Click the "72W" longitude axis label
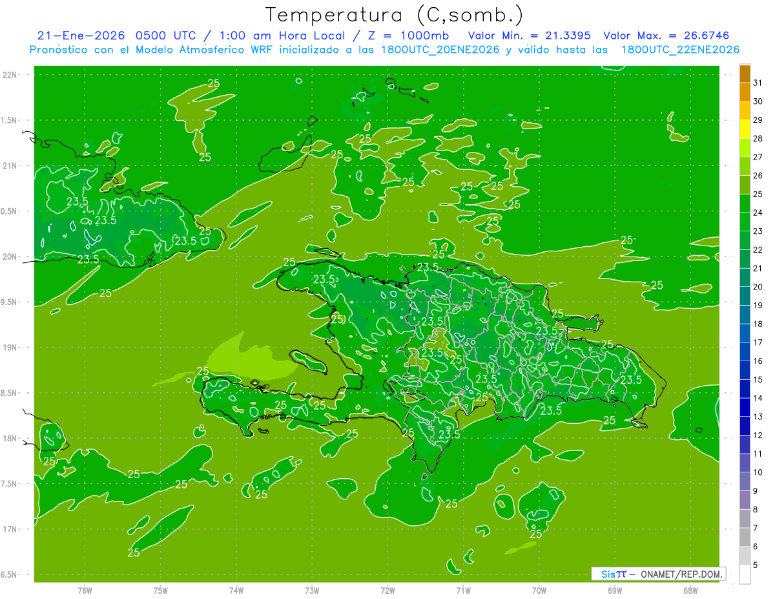Image resolution: width=775 pixels, height=599 pixels. (x=388, y=591)
